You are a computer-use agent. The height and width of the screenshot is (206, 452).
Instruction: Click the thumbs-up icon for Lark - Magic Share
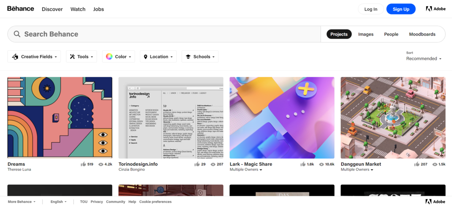[303, 164]
